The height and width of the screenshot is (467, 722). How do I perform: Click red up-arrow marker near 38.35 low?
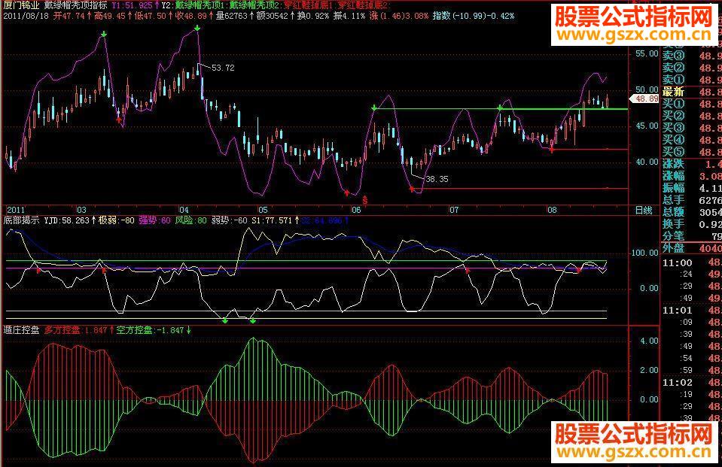[x=412, y=189]
